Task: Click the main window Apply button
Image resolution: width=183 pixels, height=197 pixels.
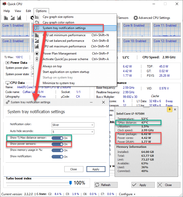Action: 143,185
